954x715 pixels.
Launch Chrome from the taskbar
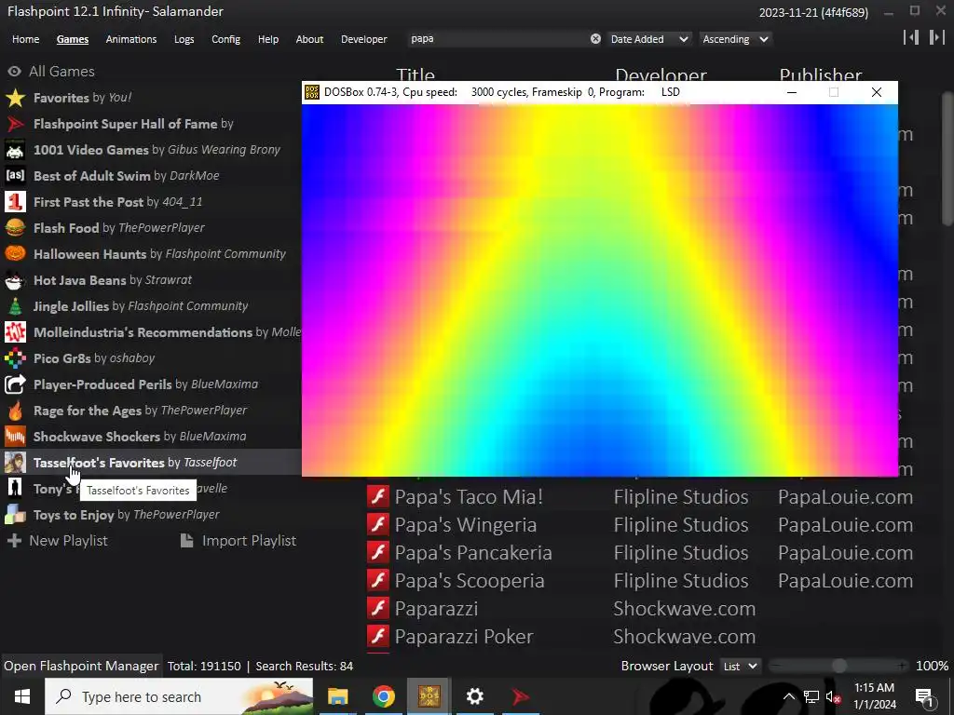(x=383, y=696)
